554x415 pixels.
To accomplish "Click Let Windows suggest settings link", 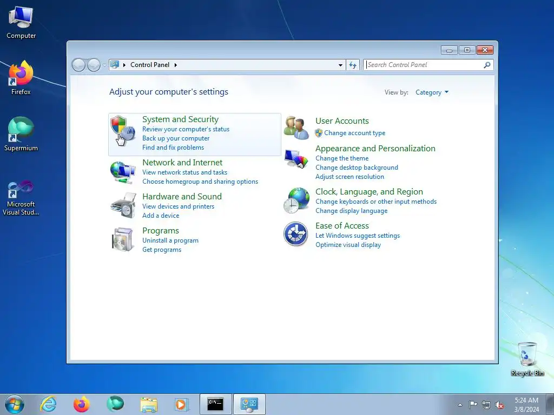I will pos(358,236).
